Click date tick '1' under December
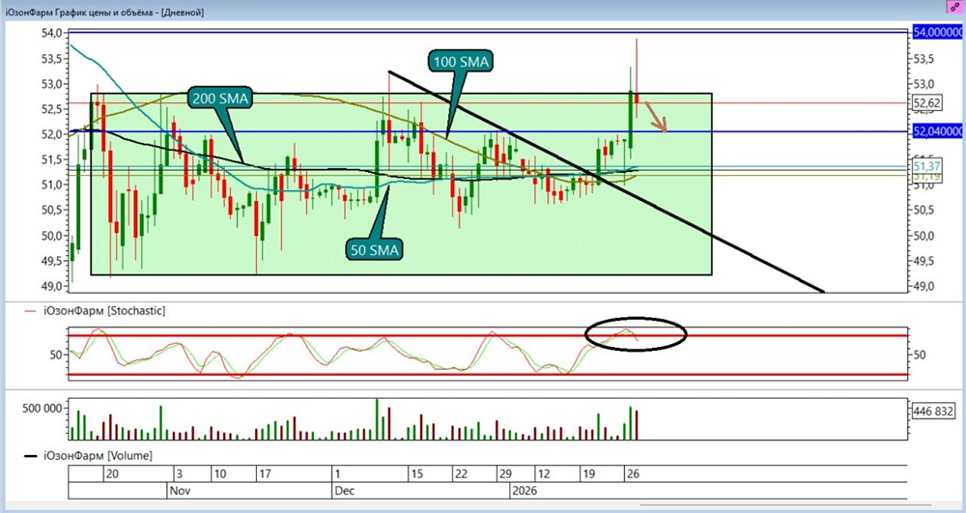The height and width of the screenshot is (513, 966). point(337,474)
